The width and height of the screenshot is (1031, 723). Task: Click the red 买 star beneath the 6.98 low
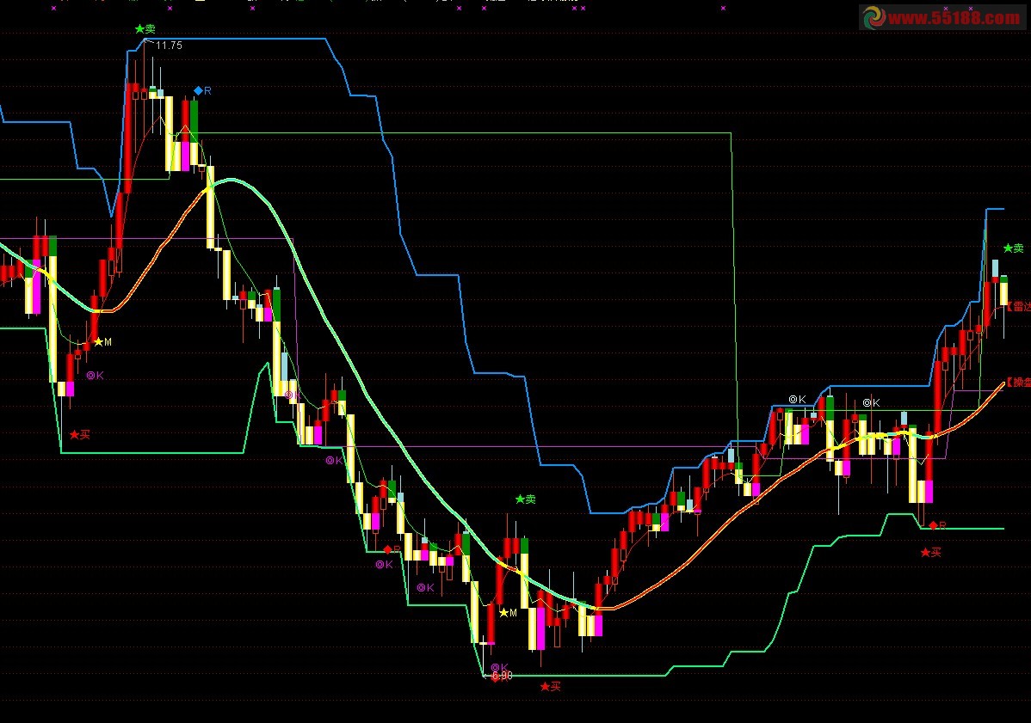550,686
